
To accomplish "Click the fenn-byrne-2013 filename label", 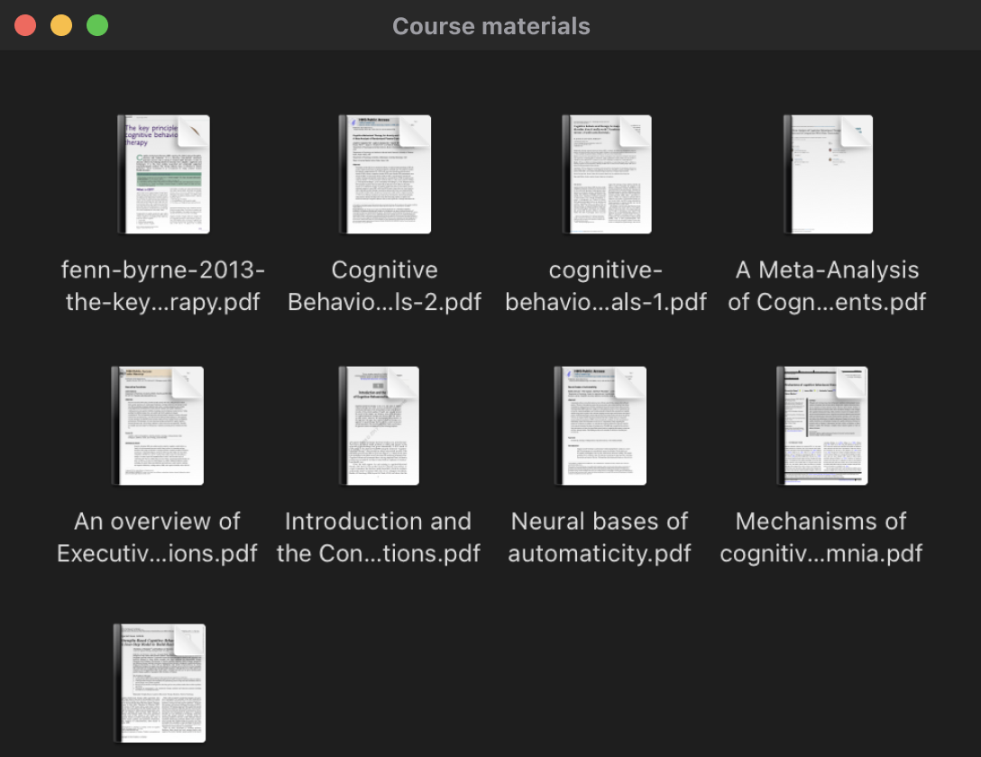I will [x=160, y=286].
